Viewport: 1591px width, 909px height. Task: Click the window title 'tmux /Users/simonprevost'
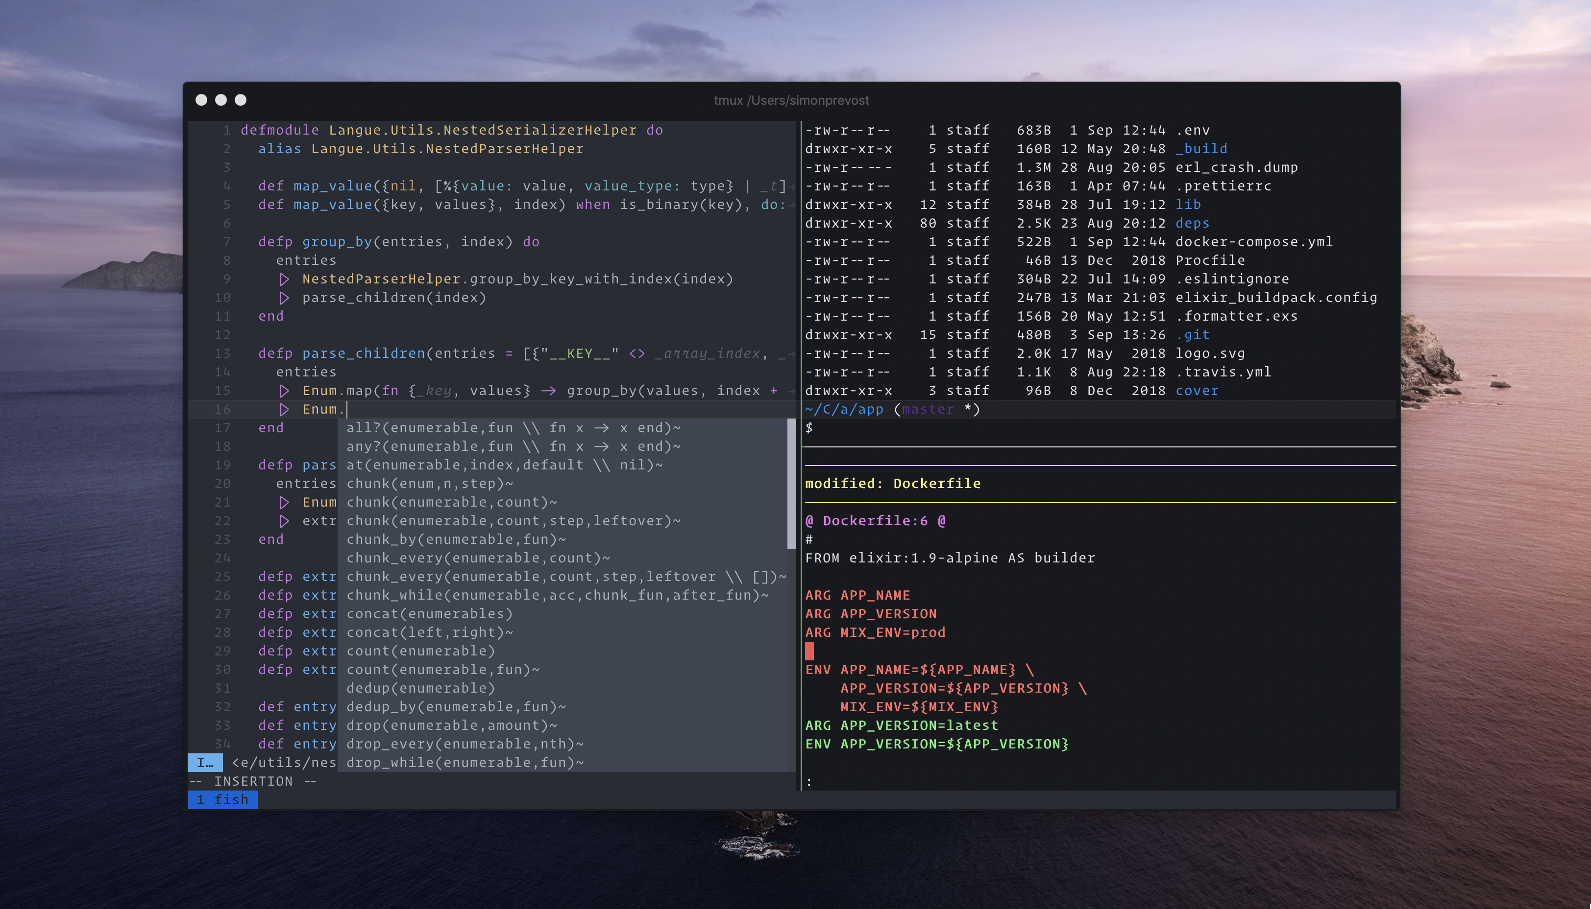pos(791,100)
